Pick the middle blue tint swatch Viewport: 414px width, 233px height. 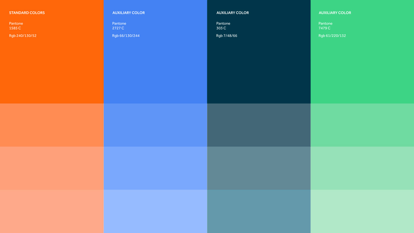(x=155, y=168)
